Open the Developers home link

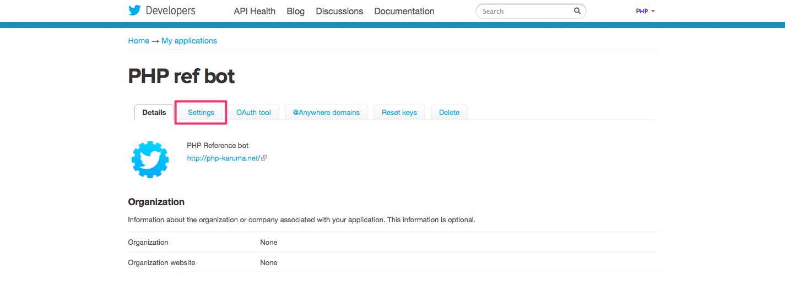pos(170,10)
